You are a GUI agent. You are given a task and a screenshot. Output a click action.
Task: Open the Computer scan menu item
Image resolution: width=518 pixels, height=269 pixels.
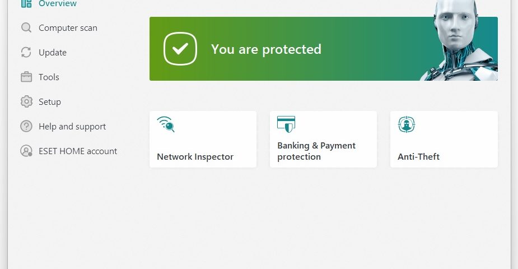pyautogui.click(x=68, y=28)
